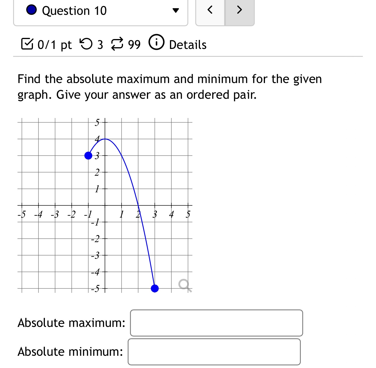The image size is (376, 368).
Task: Click the 0/1 pt score indicator
Action: [54, 44]
